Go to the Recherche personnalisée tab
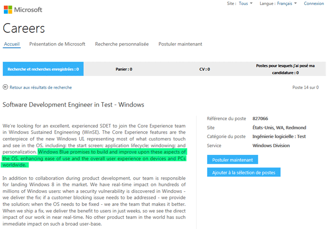 pyautogui.click(x=122, y=44)
